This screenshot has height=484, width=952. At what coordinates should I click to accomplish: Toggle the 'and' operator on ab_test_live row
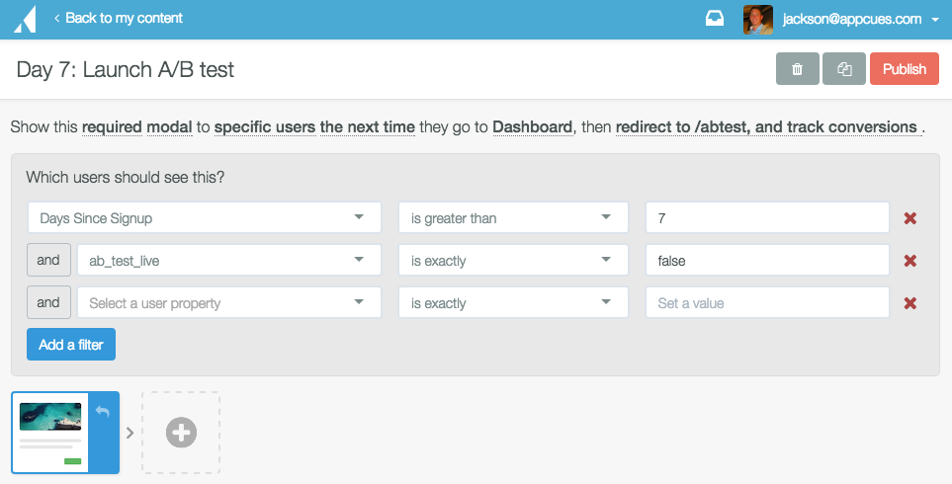click(x=48, y=260)
